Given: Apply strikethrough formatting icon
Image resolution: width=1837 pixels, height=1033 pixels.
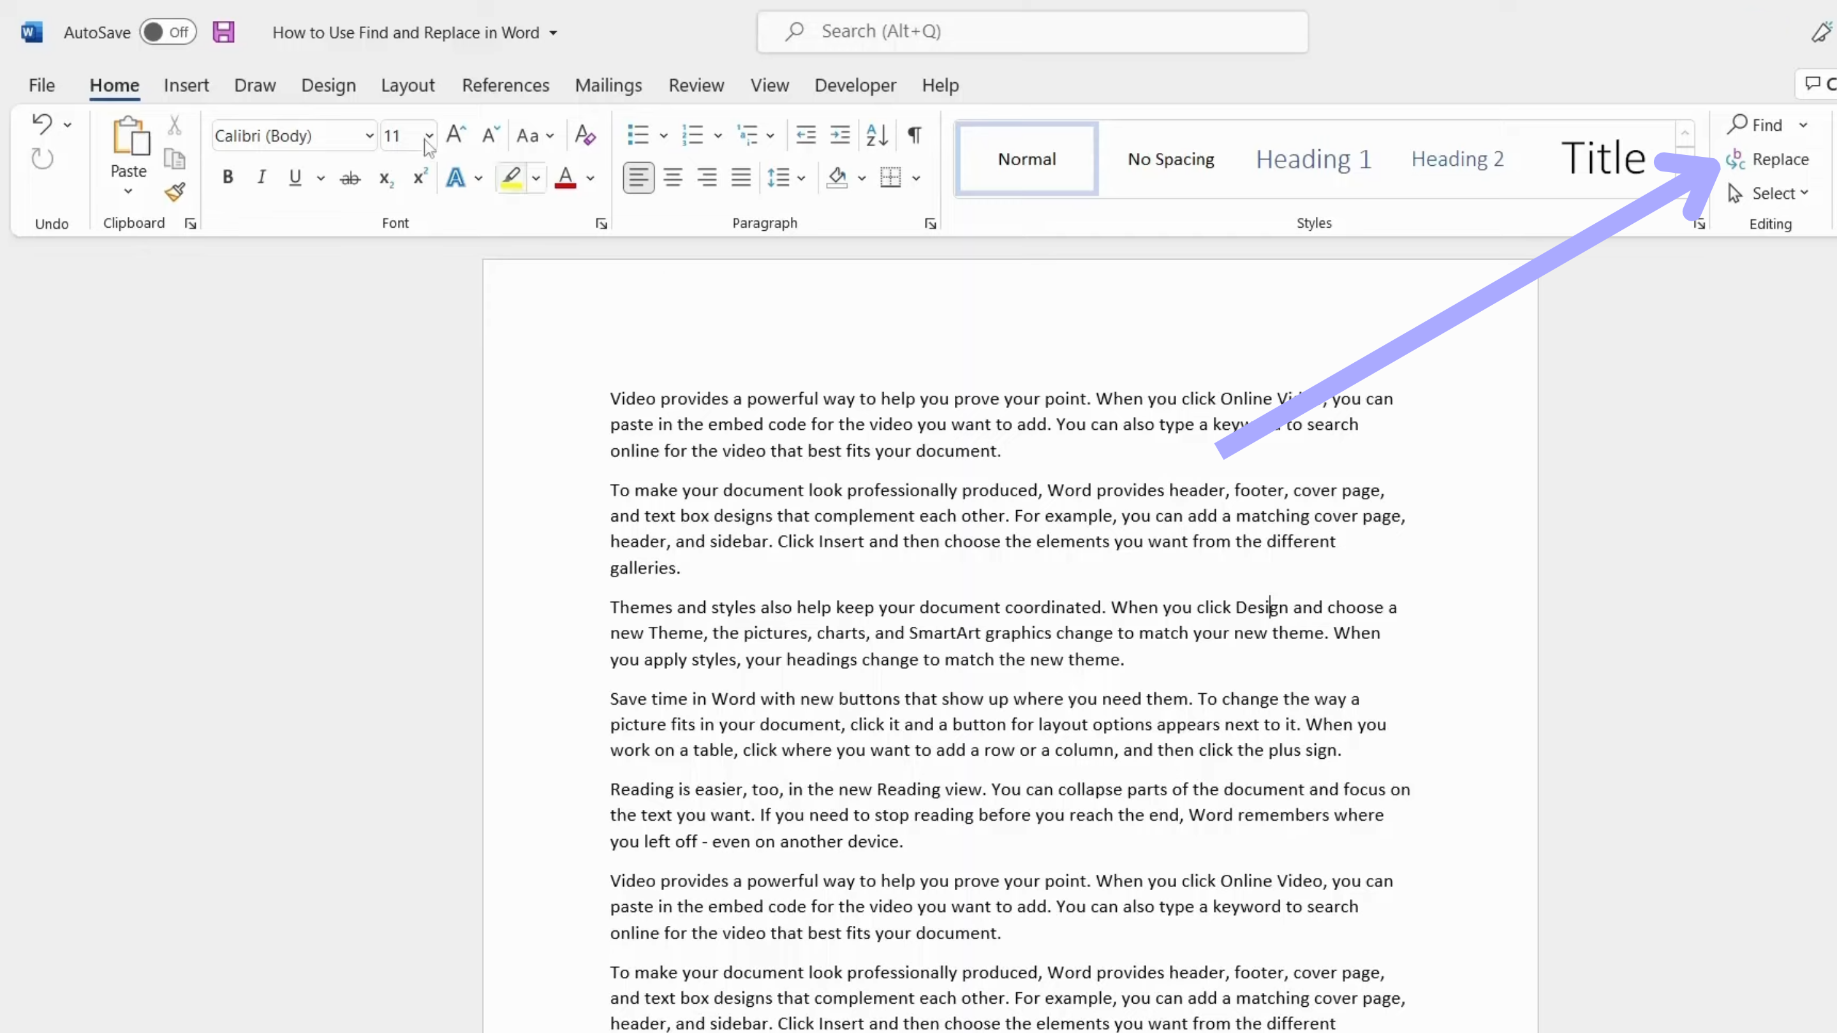Looking at the screenshot, I should (350, 179).
